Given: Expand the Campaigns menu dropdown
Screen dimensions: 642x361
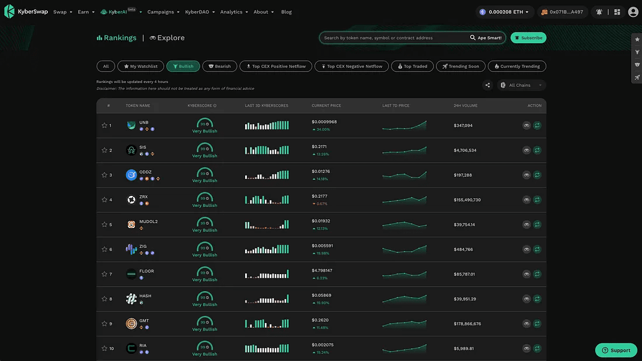Looking at the screenshot, I should click(163, 12).
